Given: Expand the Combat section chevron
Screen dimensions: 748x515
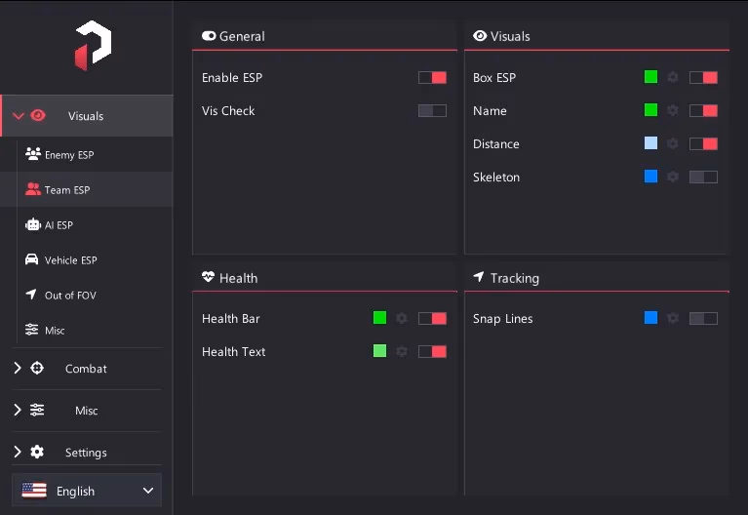Looking at the screenshot, I should click(18, 368).
